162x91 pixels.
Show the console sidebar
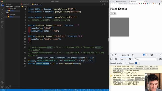pyautogui.click(x=112, y=59)
